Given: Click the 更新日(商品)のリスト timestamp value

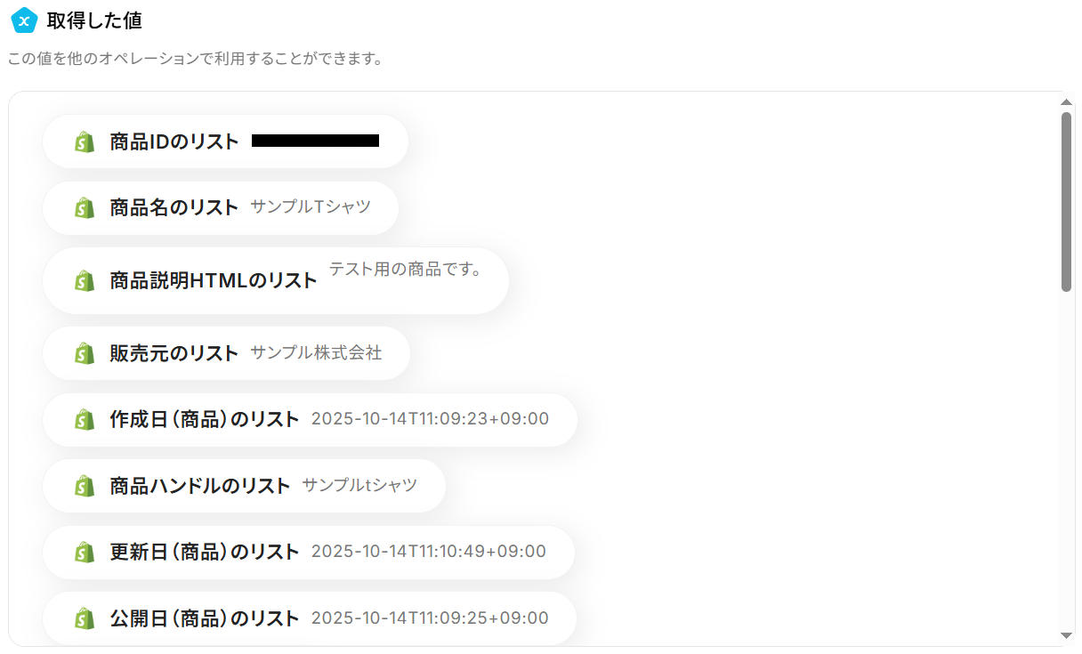Looking at the screenshot, I should [x=429, y=552].
